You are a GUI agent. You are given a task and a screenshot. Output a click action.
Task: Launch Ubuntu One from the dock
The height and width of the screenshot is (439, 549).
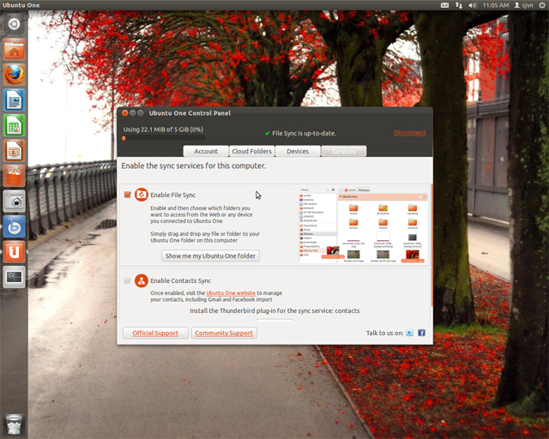[x=14, y=251]
